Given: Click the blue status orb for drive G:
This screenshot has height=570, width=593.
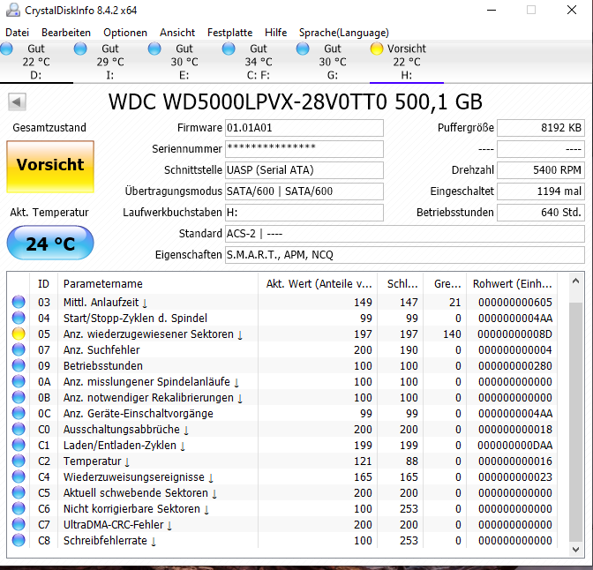Looking at the screenshot, I should tap(303, 49).
